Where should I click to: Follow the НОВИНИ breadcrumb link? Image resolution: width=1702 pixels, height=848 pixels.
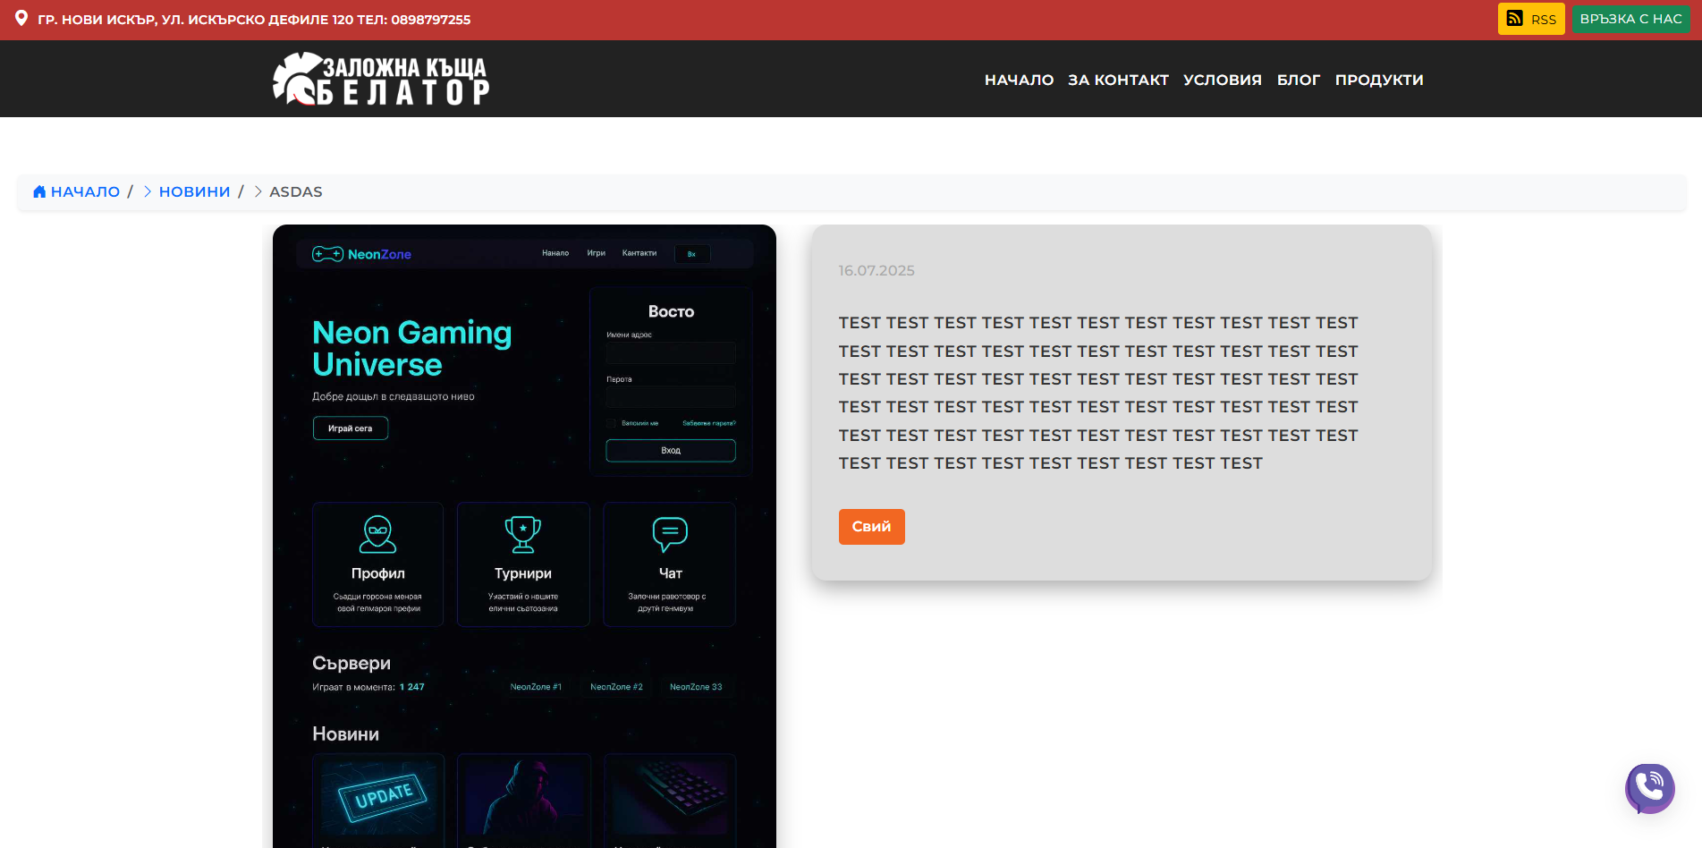tap(194, 191)
